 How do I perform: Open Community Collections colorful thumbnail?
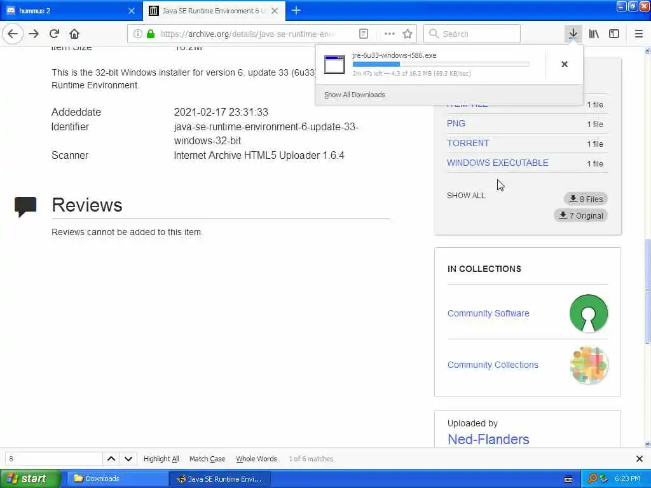point(589,365)
